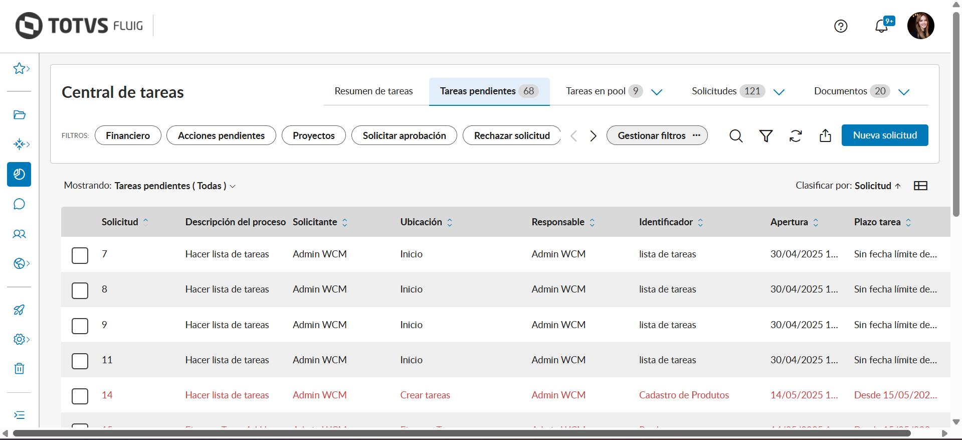This screenshot has width=962, height=440.
Task: Change the Clasificar por Solicitud sort
Action: tap(878, 186)
